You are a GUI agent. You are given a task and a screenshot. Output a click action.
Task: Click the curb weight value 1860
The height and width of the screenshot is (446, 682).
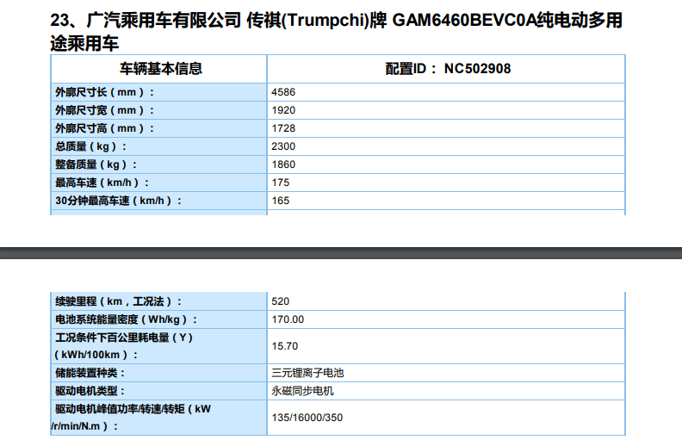283,164
